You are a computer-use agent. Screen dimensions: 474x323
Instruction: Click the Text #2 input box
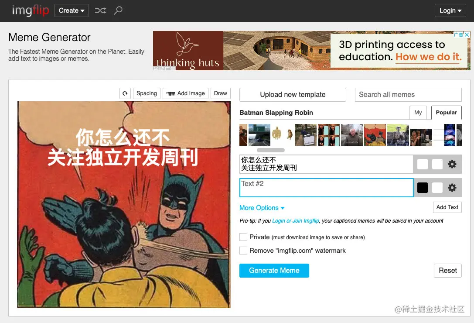(327, 188)
